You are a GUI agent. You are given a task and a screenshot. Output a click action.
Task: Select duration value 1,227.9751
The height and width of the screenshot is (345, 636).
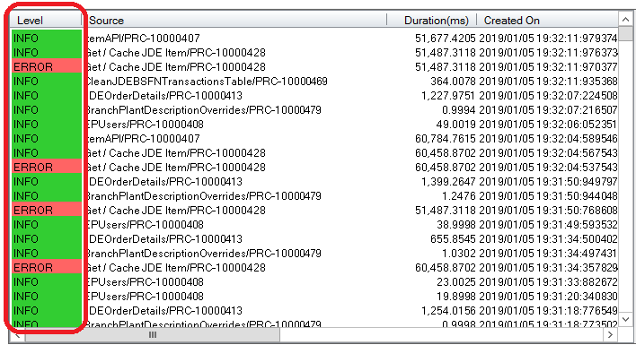tap(448, 96)
